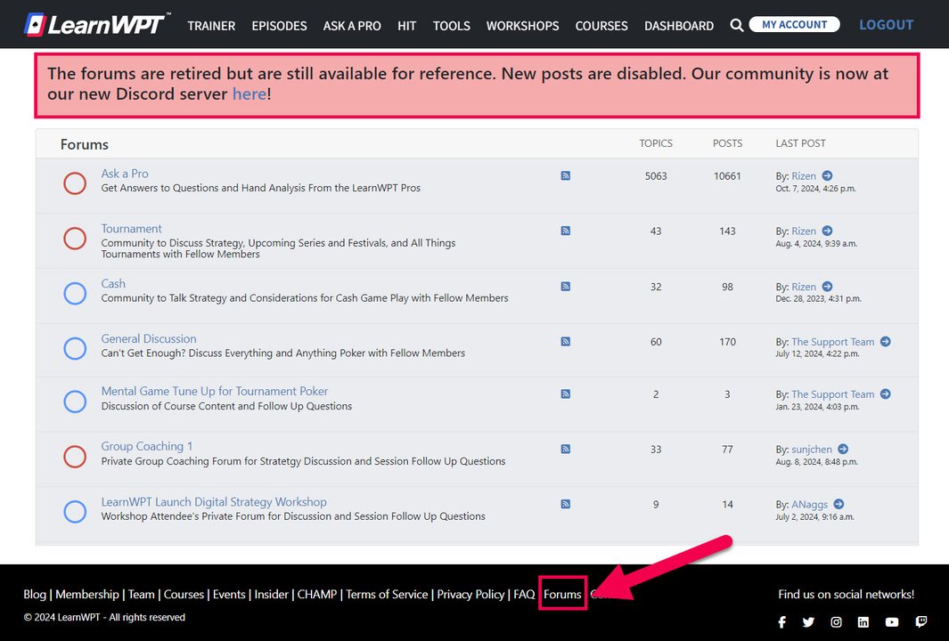Open the Cash forum
The width and height of the screenshot is (949, 641).
tap(113, 284)
